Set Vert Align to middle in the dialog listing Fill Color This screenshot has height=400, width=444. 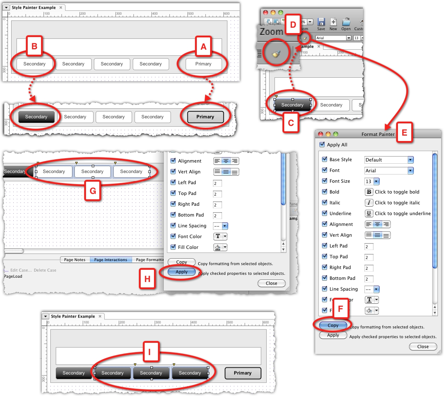click(226, 172)
